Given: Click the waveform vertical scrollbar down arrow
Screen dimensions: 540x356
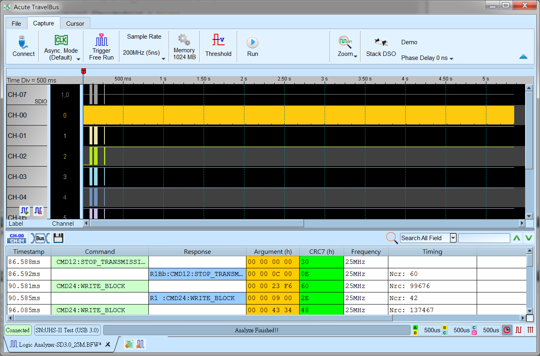Looking at the screenshot, I should point(529,216).
